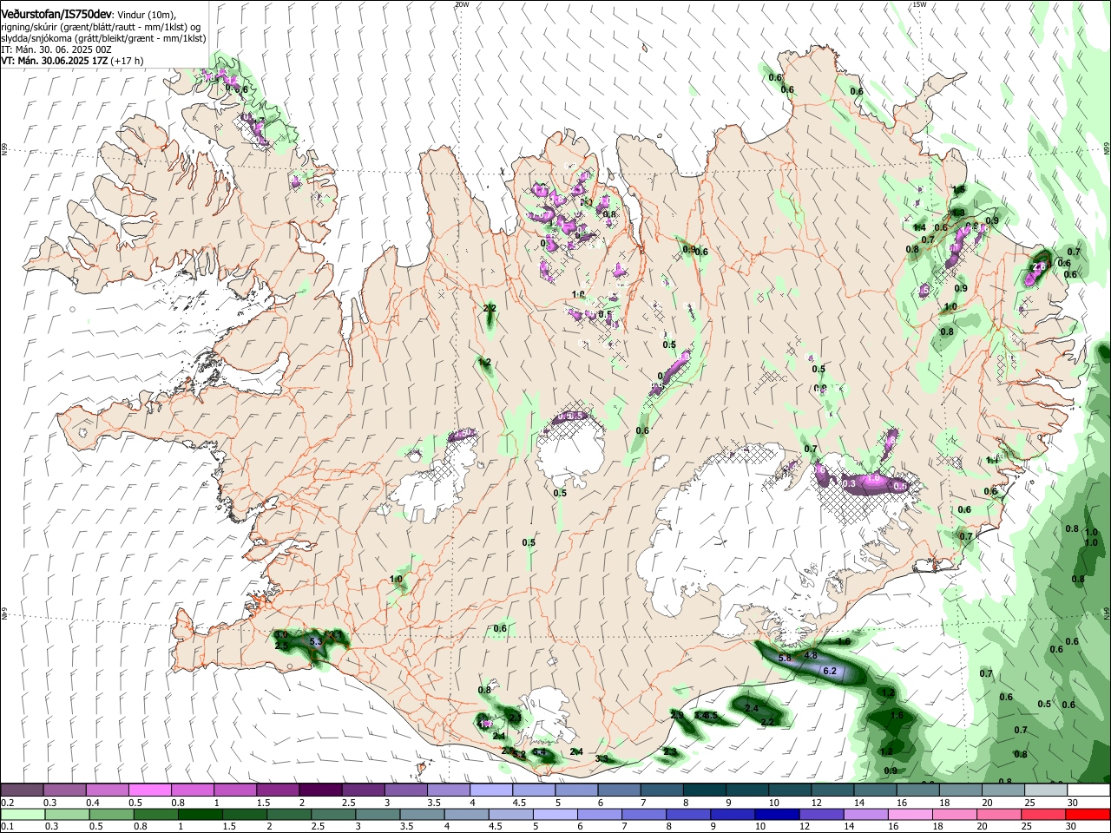Click upper legend swatch starting at 0.2
This screenshot has height=833, width=1111.
(x=22, y=790)
